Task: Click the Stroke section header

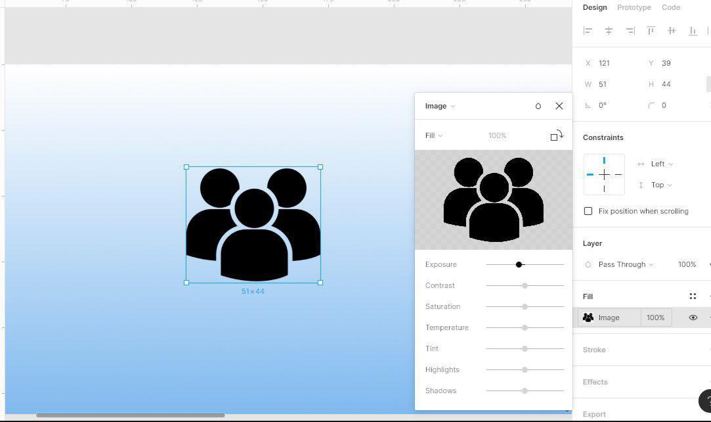Action: pos(594,350)
